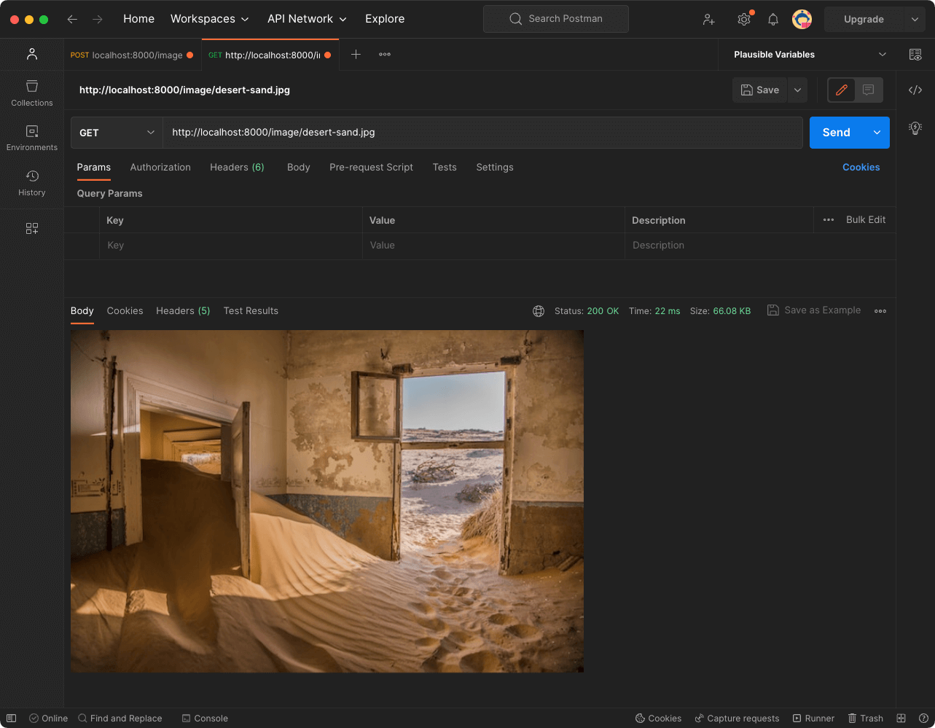This screenshot has width=935, height=728.
Task: Switch to the Authorization tab
Action: (x=160, y=167)
